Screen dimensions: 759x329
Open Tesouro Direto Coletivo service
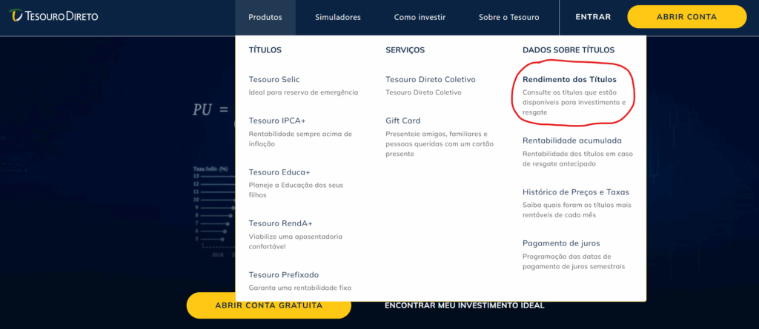[x=431, y=80]
